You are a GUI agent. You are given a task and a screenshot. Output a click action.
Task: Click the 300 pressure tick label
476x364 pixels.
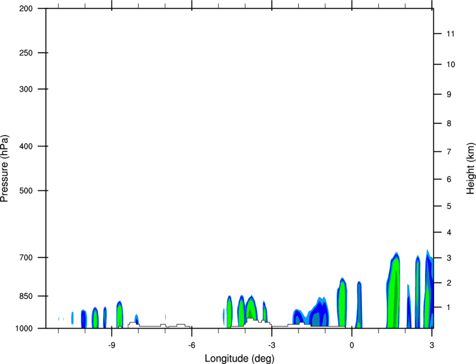(x=26, y=89)
